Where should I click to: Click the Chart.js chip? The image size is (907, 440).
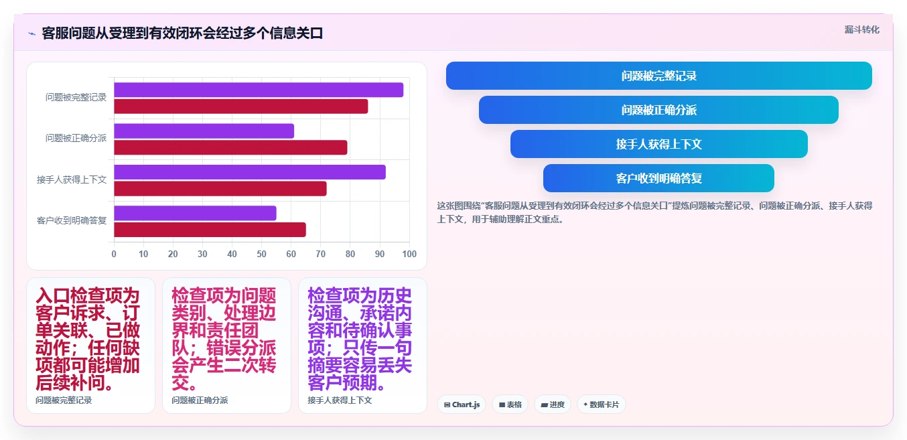coord(462,405)
